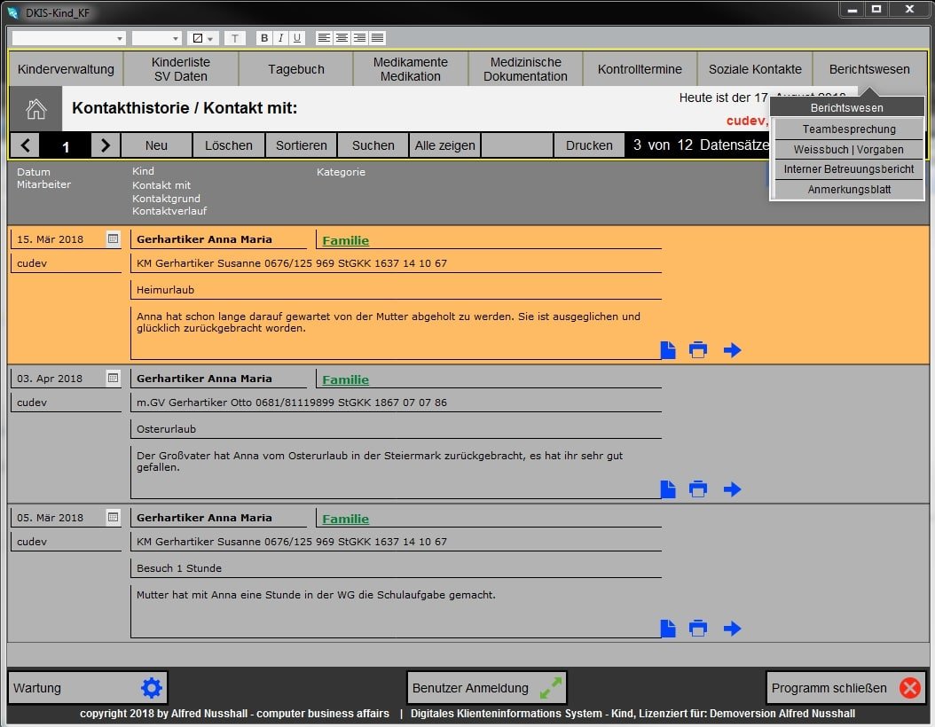935x727 pixels.
Task: Click printer icon in Osterurlaub entry
Action: 698,489
